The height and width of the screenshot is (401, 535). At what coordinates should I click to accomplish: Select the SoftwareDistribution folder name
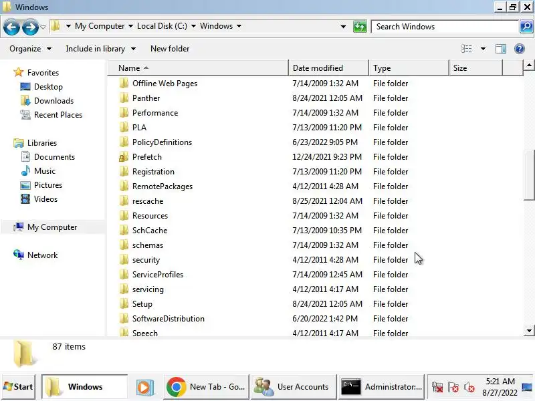169,319
